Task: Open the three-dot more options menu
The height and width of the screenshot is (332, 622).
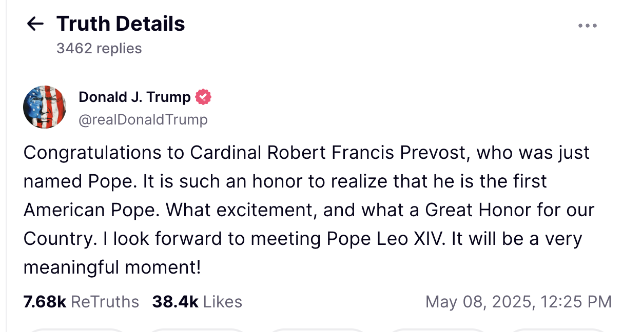Action: (587, 26)
